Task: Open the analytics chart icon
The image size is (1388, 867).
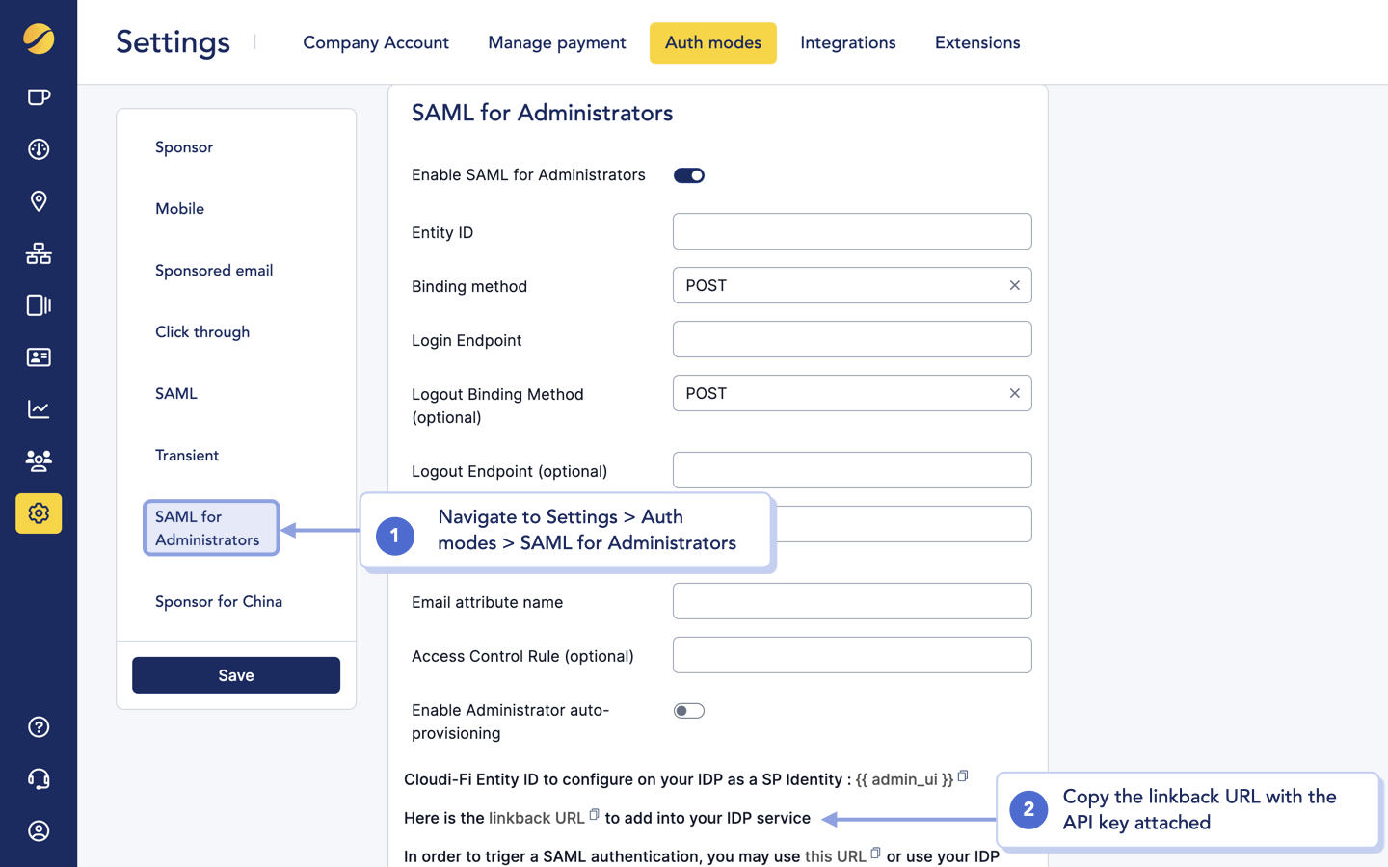Action: pyautogui.click(x=39, y=409)
